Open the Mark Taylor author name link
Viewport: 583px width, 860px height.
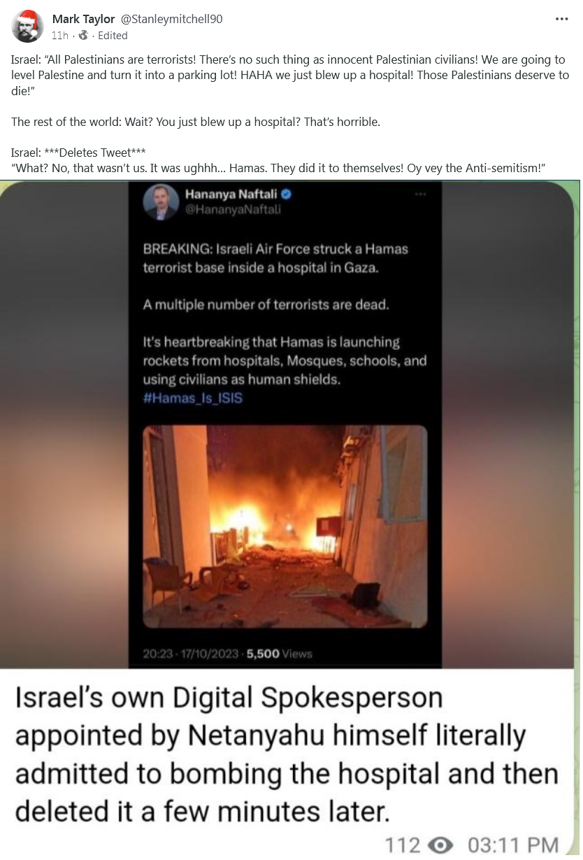click(83, 19)
